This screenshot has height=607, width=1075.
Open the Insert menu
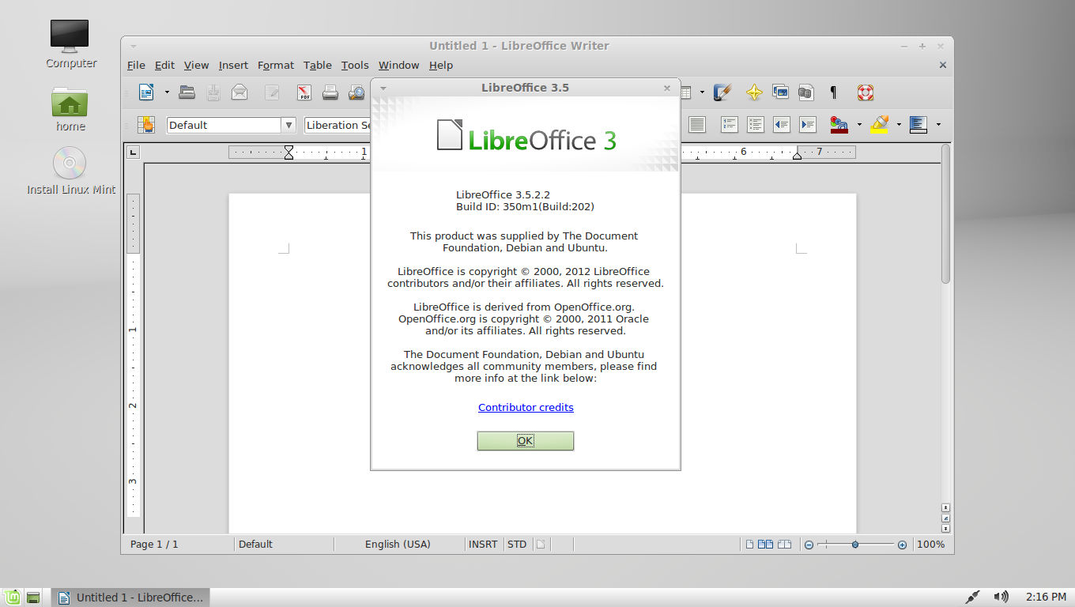[x=233, y=66]
